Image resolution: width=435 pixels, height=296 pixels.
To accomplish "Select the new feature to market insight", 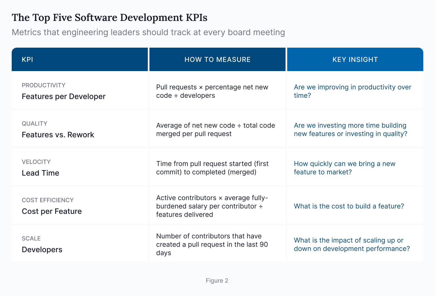I will (x=345, y=168).
